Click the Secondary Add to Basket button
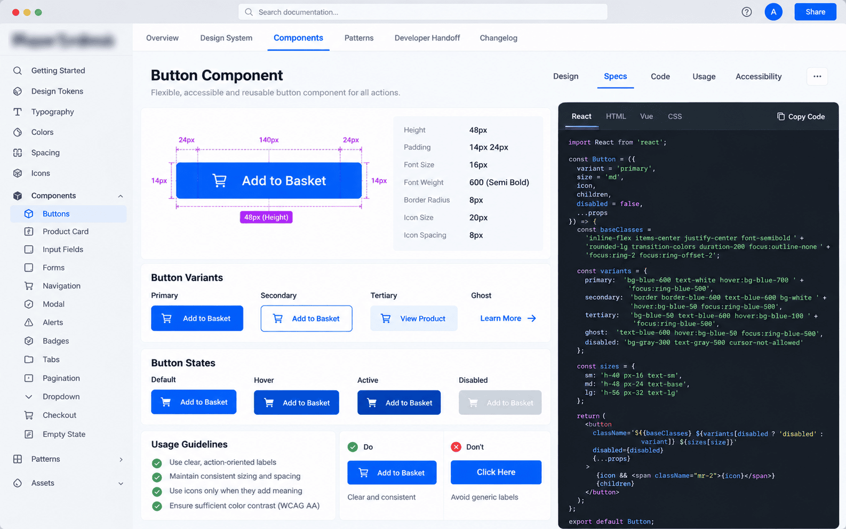Screen dimensions: 846x529 pos(306,318)
